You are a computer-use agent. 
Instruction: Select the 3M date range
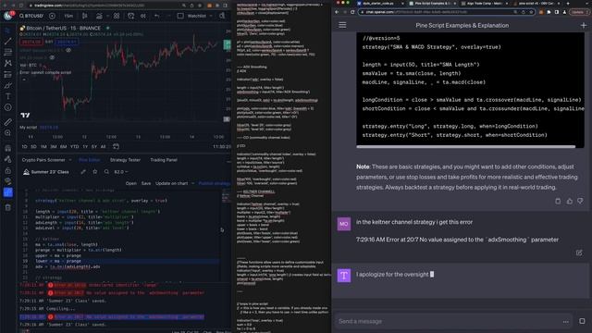(54, 146)
